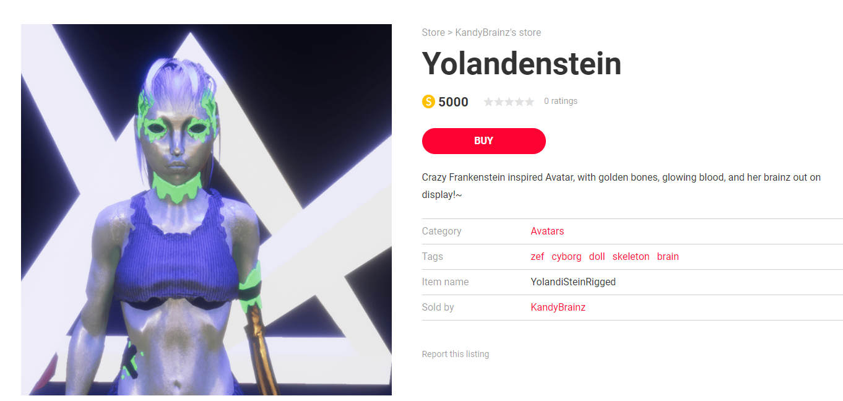Click the middle star in the rating row
The image size is (843, 401).
tap(509, 101)
